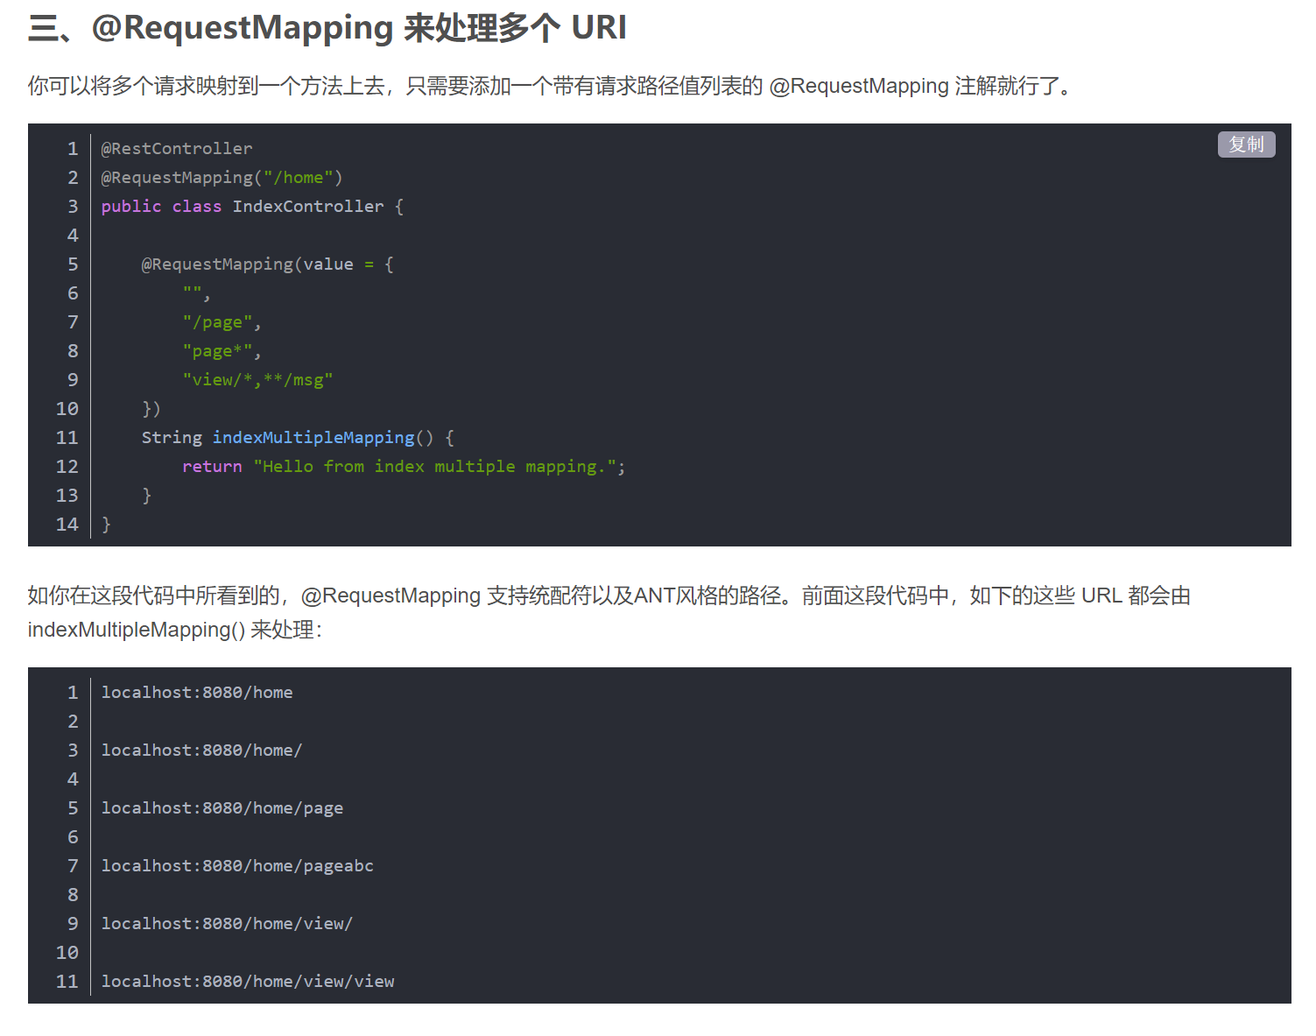This screenshot has width=1316, height=1036.
Task: Click URL 'localhost:8080/home/view/'
Action: [x=227, y=924]
